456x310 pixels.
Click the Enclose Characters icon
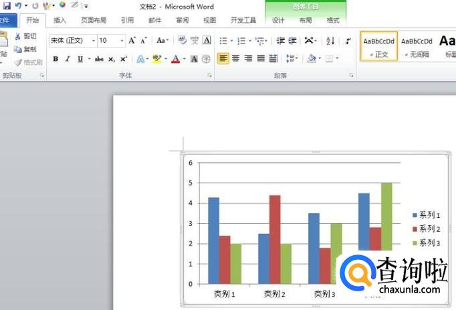click(x=206, y=59)
